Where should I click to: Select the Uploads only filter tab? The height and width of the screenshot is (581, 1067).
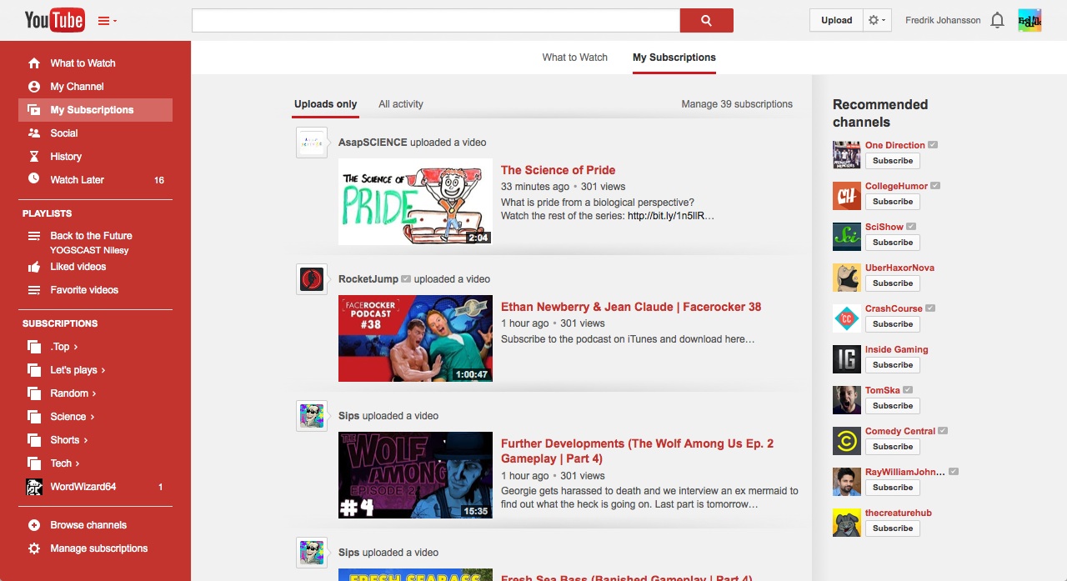click(325, 104)
